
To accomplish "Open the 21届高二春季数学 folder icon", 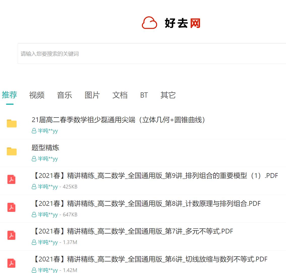I will tap(11, 123).
